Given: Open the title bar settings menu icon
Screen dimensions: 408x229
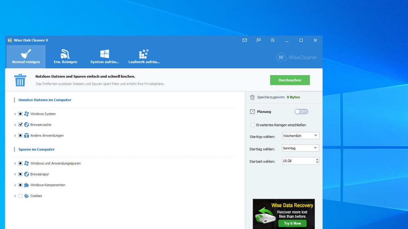Looking at the screenshot, I should pos(272,40).
